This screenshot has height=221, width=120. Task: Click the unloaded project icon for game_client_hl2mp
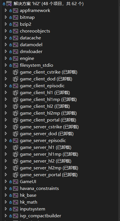coord(15,113)
